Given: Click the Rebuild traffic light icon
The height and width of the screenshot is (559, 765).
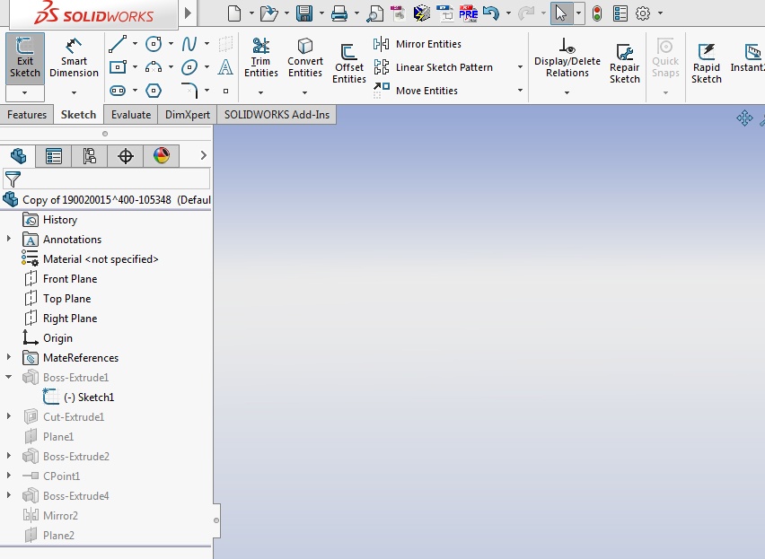Looking at the screenshot, I should pos(597,13).
